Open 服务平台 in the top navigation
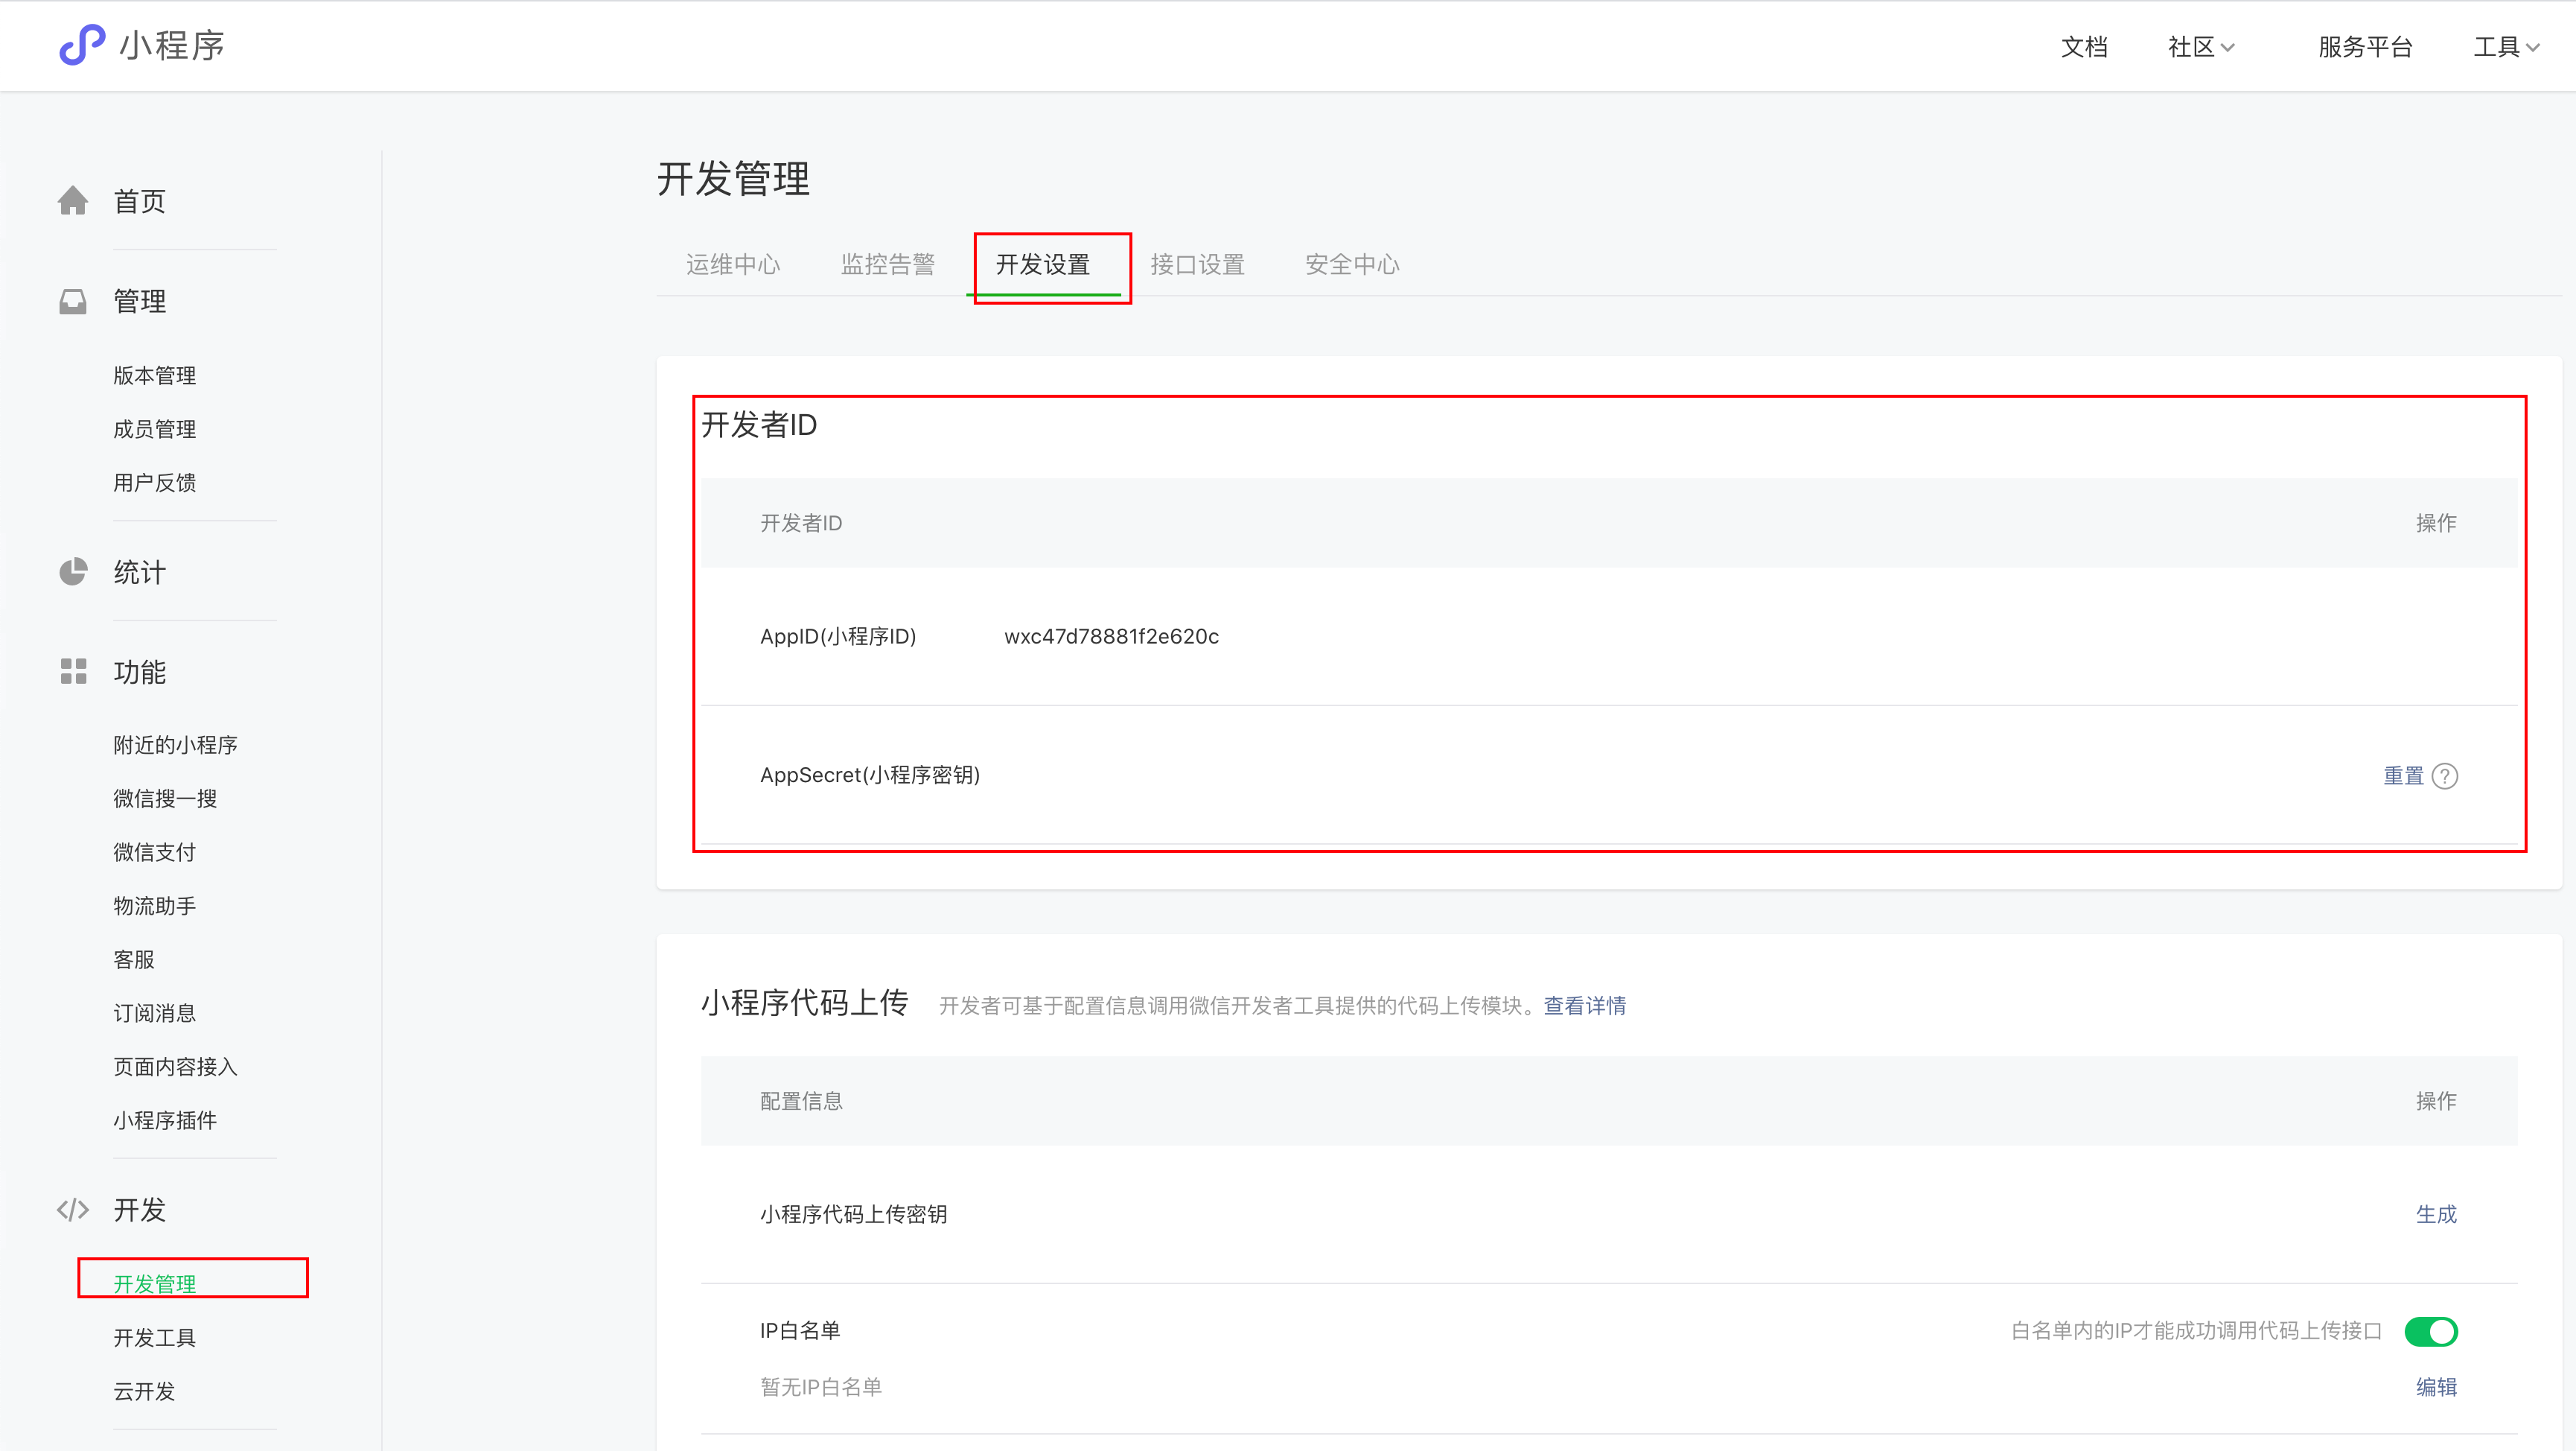2576x1451 pixels. coord(2365,47)
